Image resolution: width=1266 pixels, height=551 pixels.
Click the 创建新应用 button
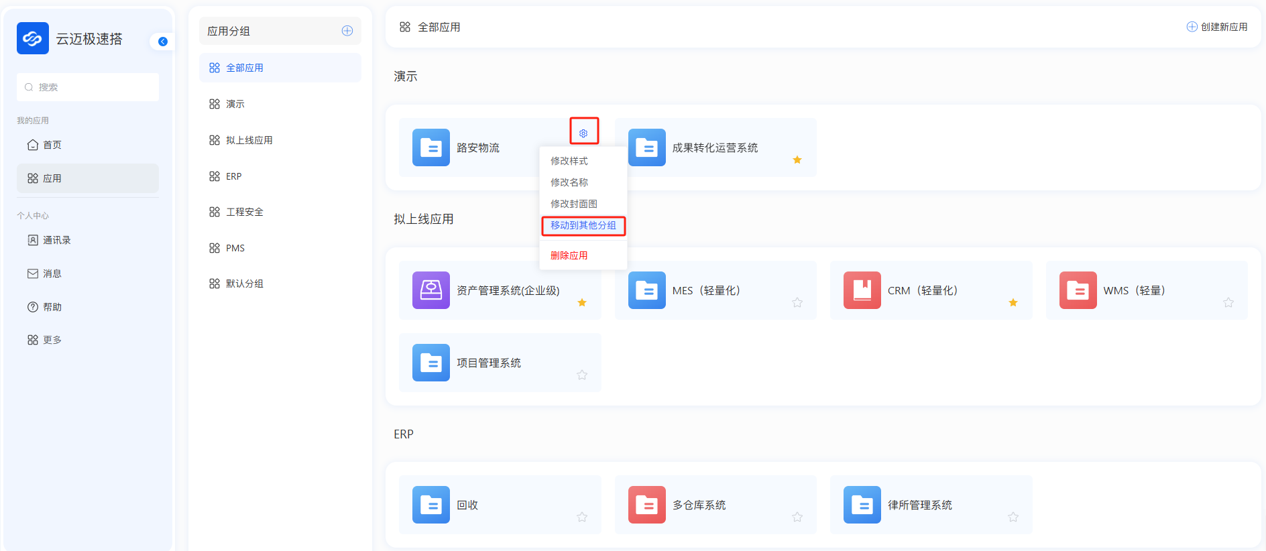1217,27
